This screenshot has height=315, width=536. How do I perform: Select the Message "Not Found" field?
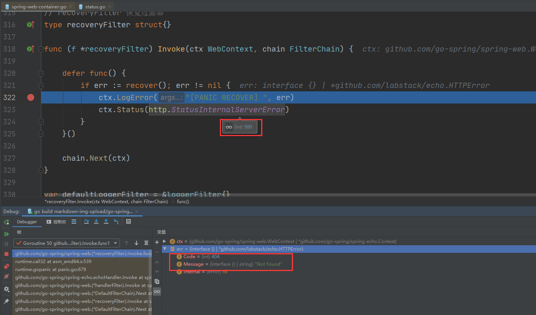(x=229, y=264)
